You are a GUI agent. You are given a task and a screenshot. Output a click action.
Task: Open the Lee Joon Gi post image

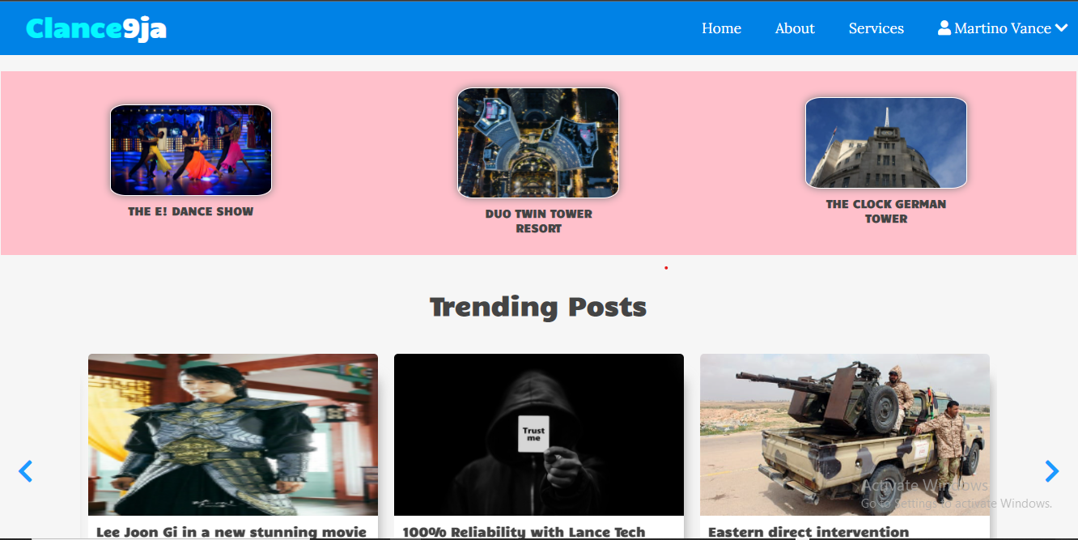233,434
